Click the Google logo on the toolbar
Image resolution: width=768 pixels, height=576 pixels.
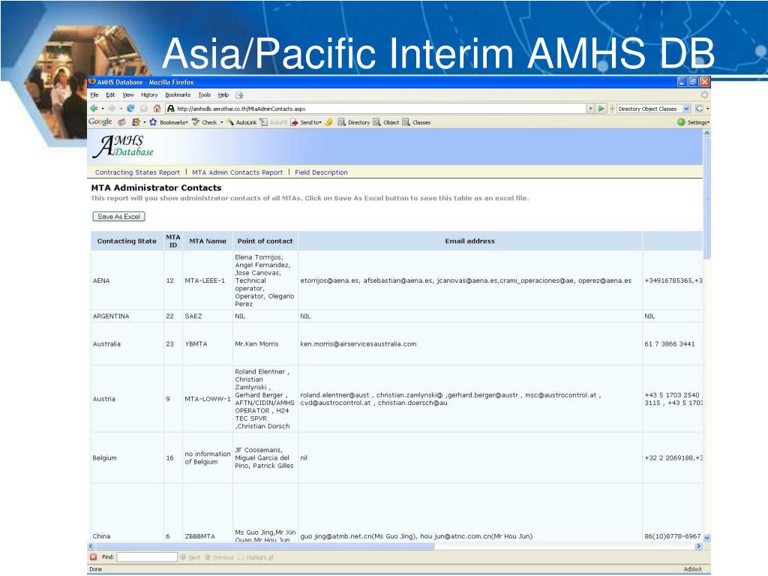(x=100, y=121)
